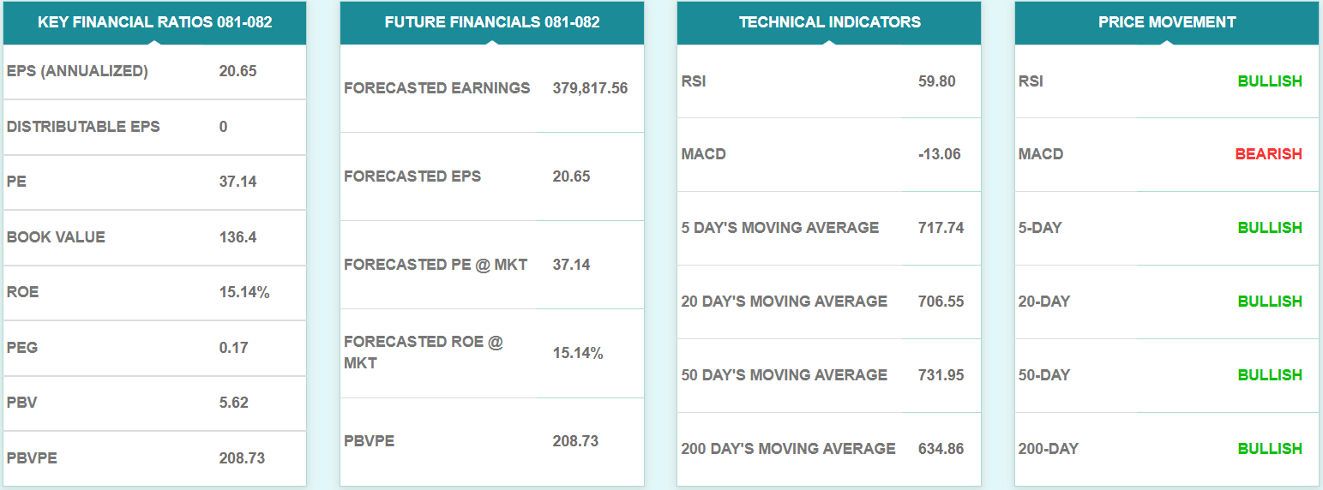
Task: Click the Book Value value 136.4
Action: click(x=238, y=237)
